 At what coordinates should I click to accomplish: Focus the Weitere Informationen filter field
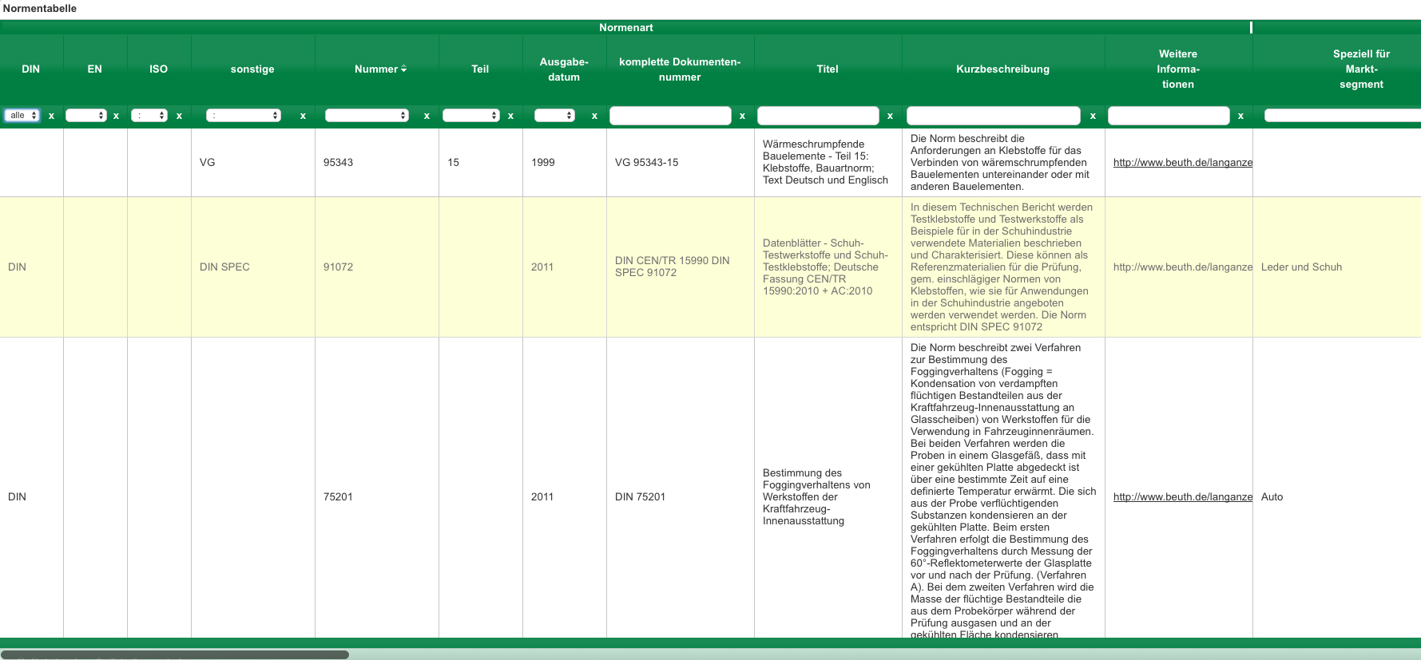1169,116
